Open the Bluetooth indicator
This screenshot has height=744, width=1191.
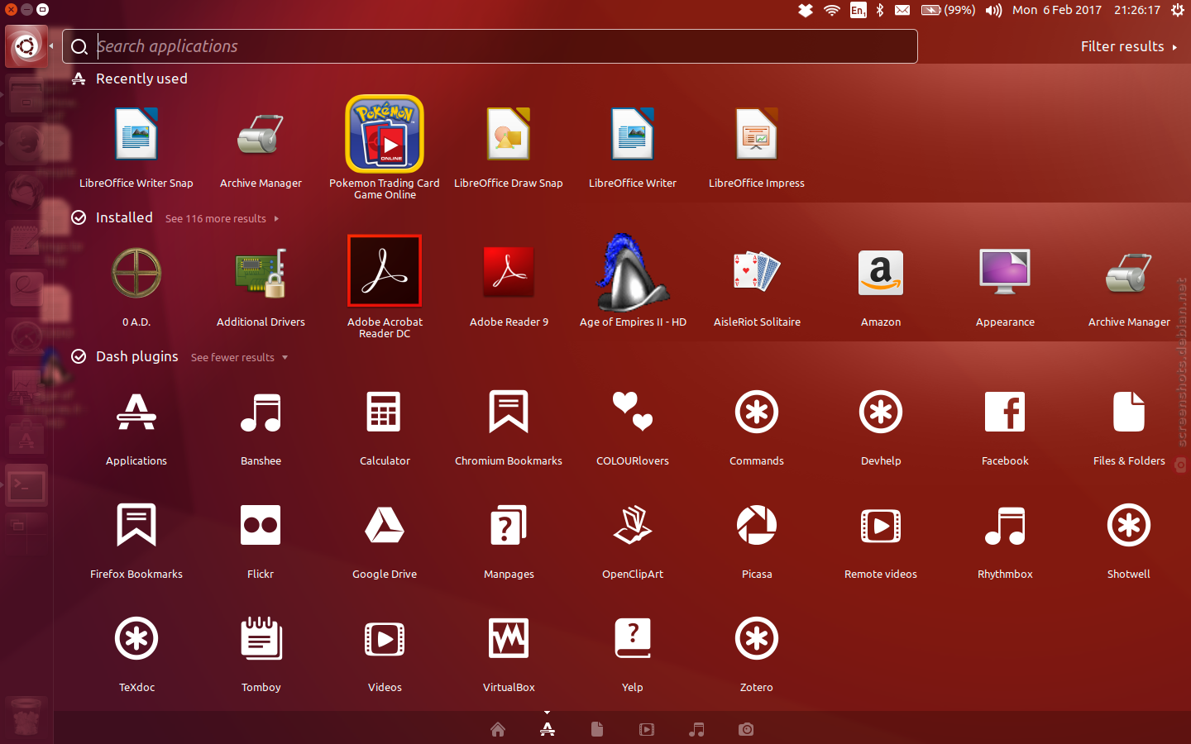point(880,10)
